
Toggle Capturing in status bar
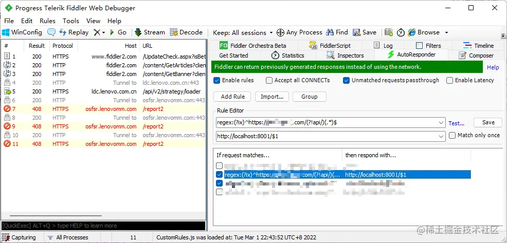coord(20,237)
